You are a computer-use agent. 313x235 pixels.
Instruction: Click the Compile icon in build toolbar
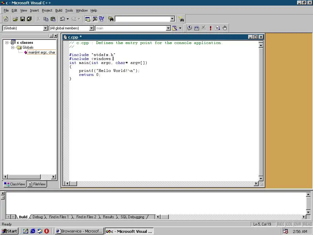[x=190, y=28]
